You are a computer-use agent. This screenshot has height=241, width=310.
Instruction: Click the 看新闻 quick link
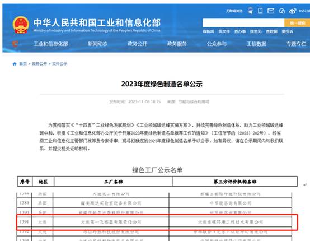pyautogui.click(x=208, y=31)
